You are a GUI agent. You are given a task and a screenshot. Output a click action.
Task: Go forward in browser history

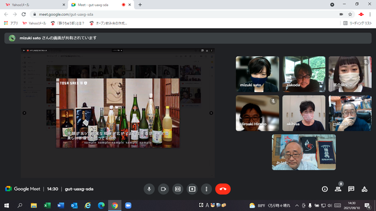tap(15, 14)
